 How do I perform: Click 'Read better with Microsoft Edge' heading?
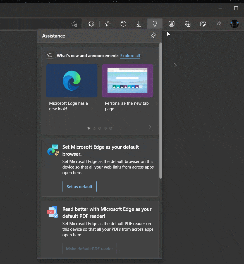coord(107,212)
